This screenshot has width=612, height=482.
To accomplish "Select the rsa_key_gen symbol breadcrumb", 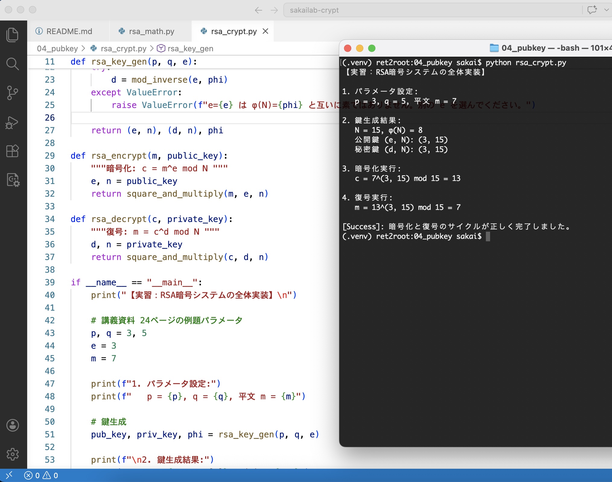I will (190, 48).
